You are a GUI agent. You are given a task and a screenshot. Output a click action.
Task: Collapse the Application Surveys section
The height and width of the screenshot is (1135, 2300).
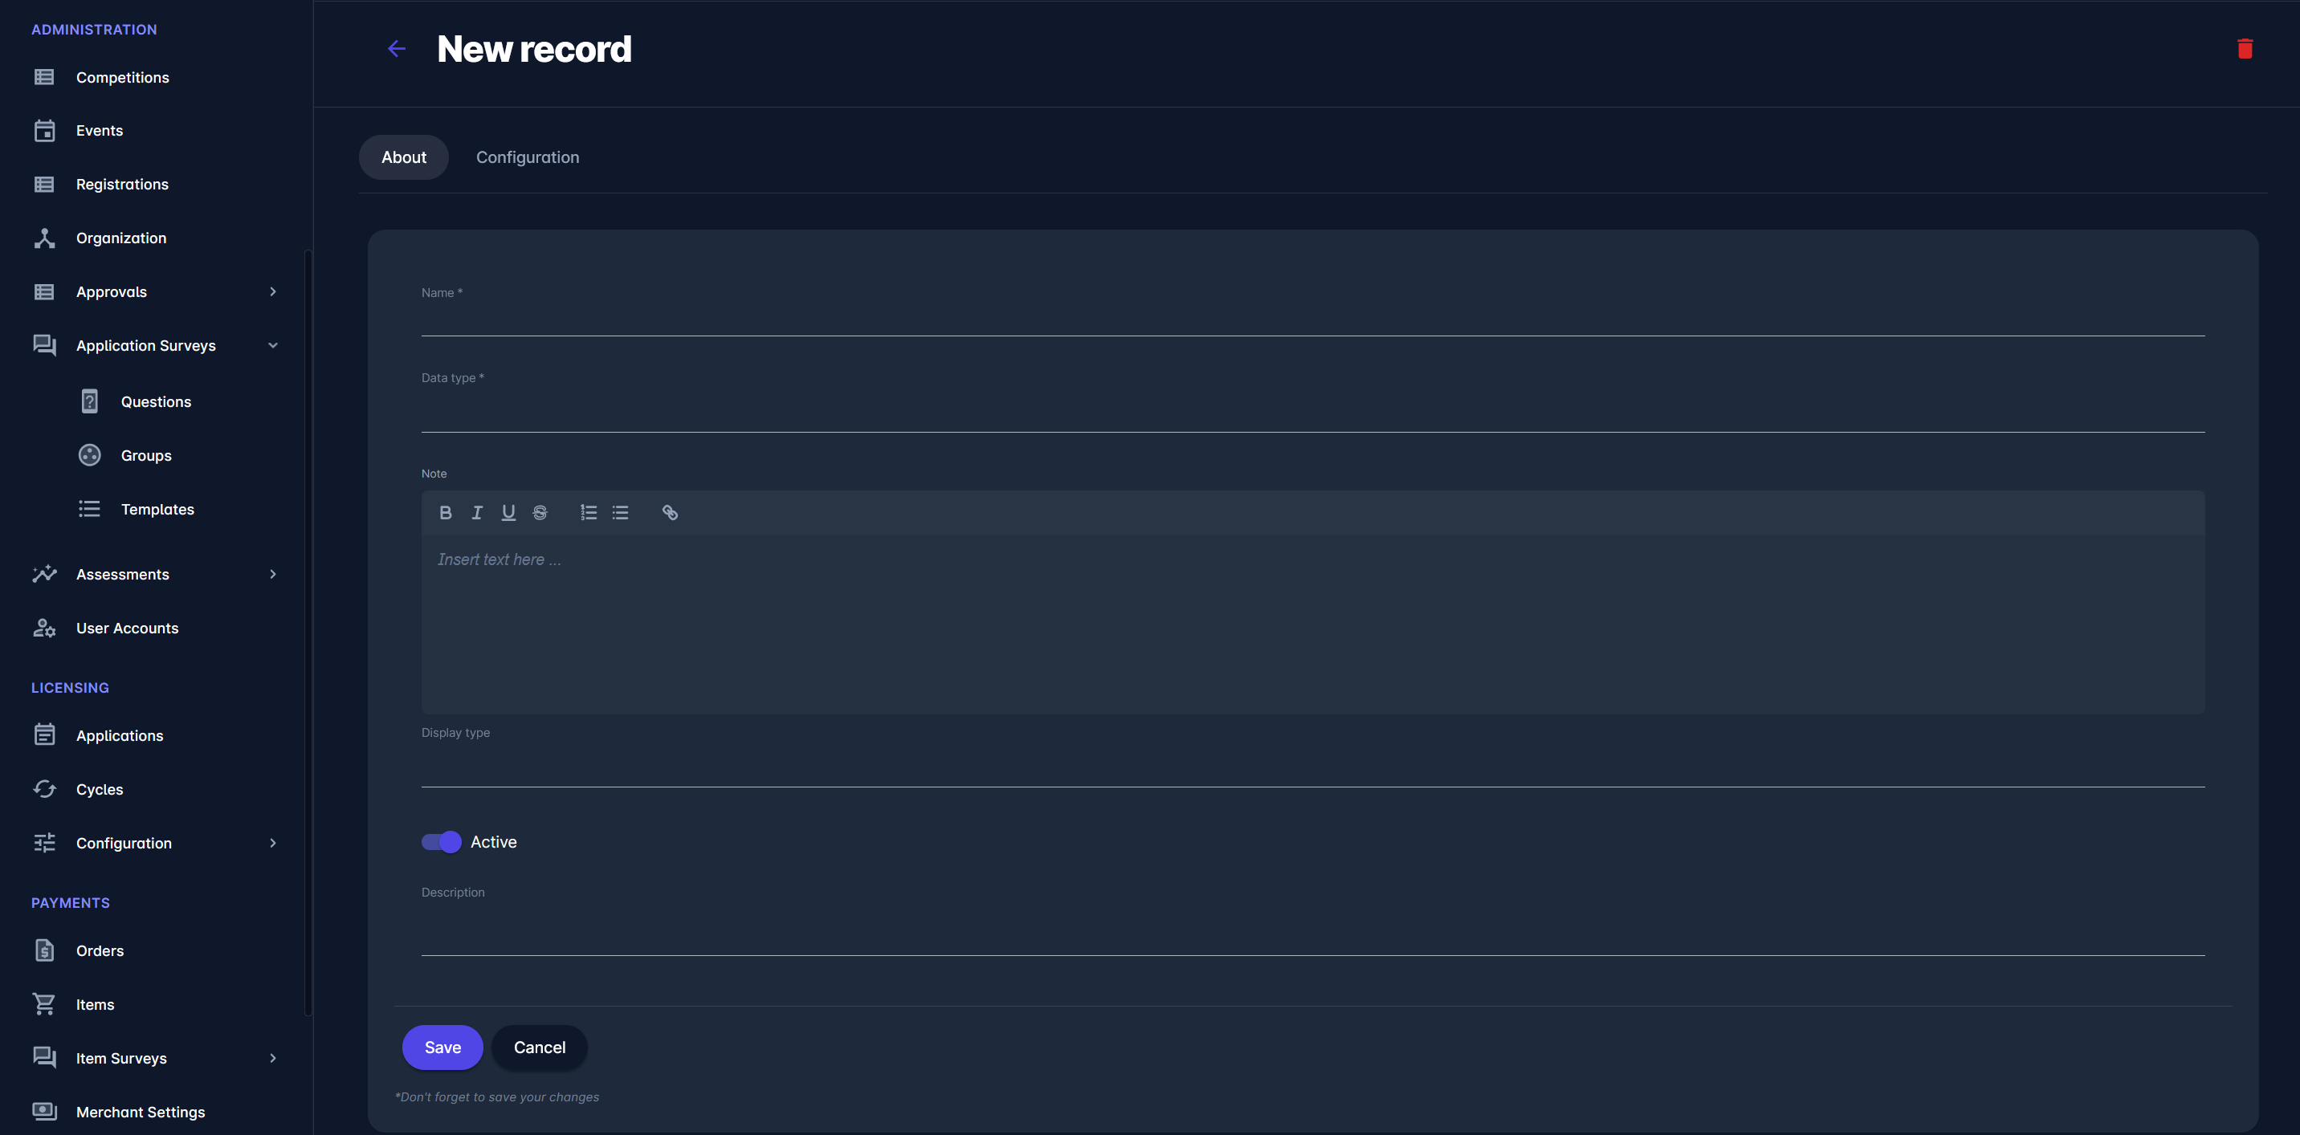tap(272, 345)
